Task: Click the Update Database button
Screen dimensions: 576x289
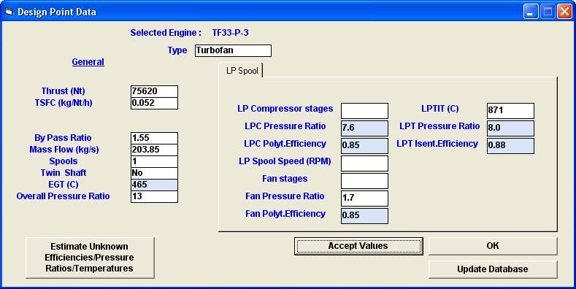Action: pyautogui.click(x=493, y=269)
